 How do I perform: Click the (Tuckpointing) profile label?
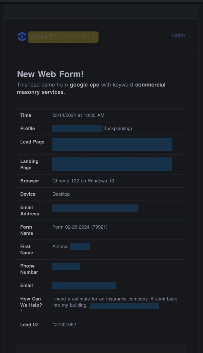click(117, 129)
